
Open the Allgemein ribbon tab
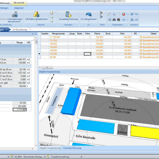point(19,8)
